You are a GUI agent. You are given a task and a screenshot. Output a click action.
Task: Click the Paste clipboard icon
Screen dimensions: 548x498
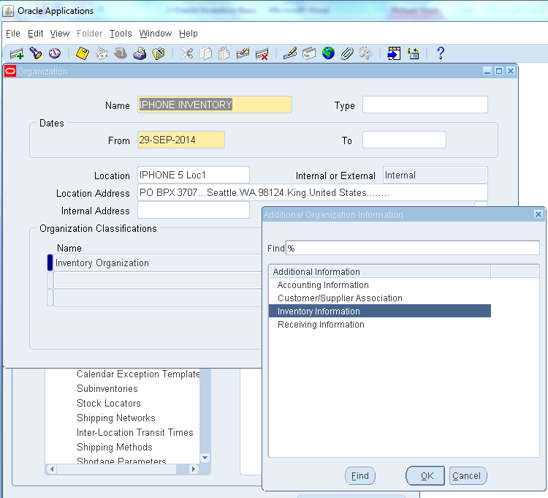pyautogui.click(x=224, y=53)
